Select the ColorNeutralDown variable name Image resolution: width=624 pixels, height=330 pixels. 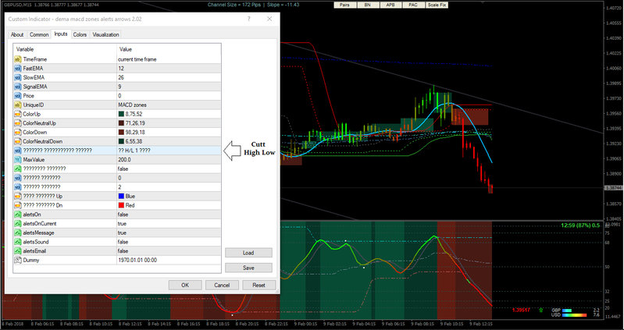tap(43, 141)
